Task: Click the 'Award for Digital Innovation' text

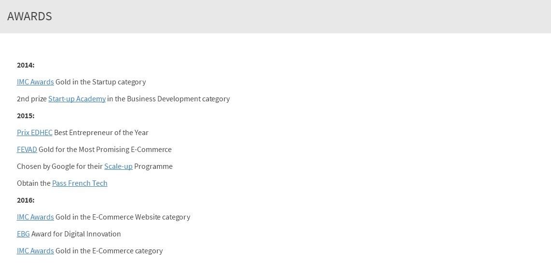Action: (76, 234)
